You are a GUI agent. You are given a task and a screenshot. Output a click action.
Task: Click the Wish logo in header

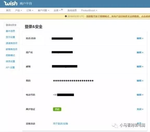tap(11, 3)
